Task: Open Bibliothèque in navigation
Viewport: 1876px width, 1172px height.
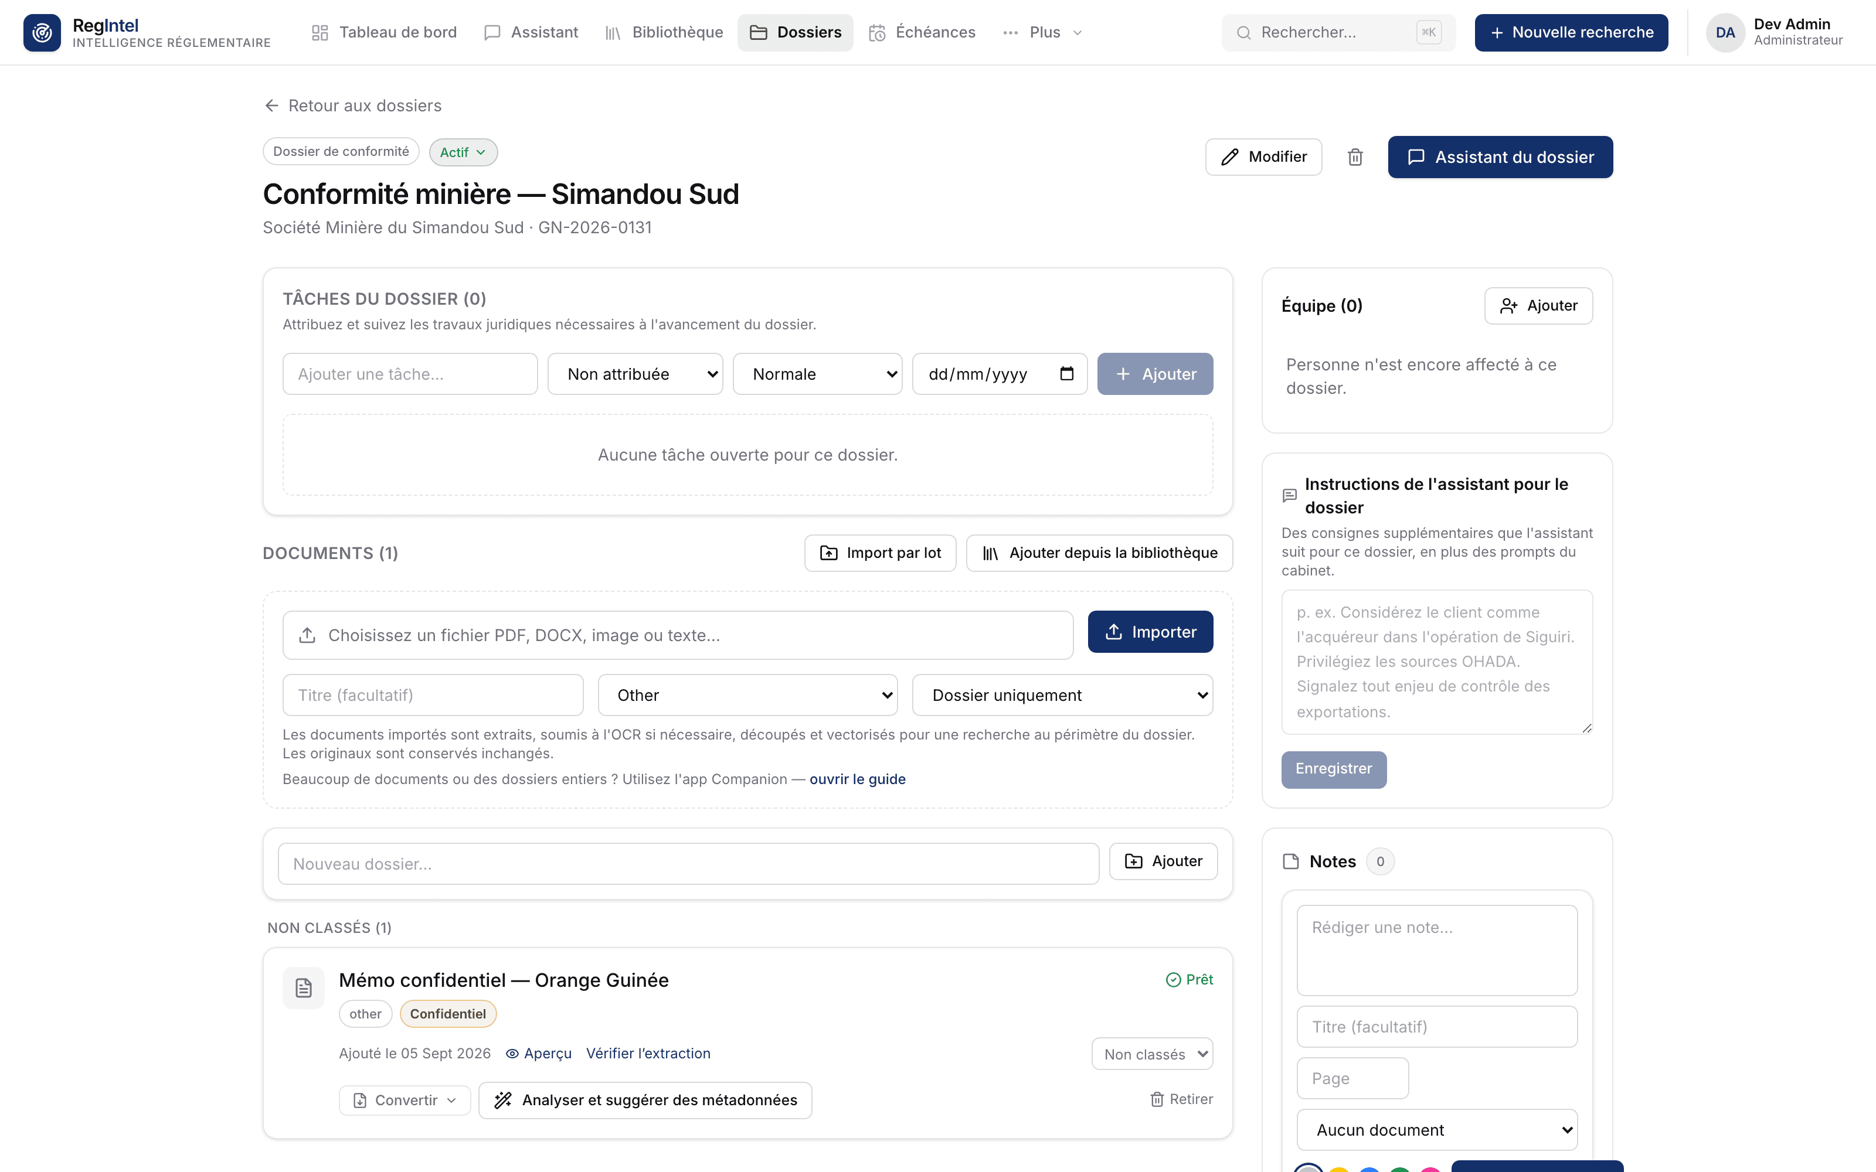Action: 664,33
